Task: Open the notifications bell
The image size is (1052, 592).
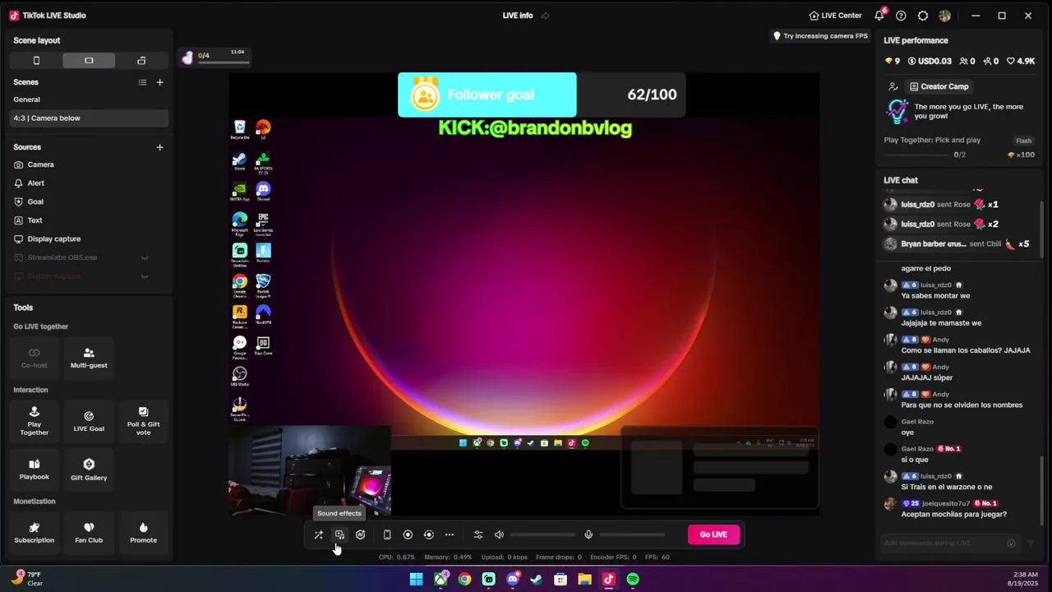Action: point(879,16)
